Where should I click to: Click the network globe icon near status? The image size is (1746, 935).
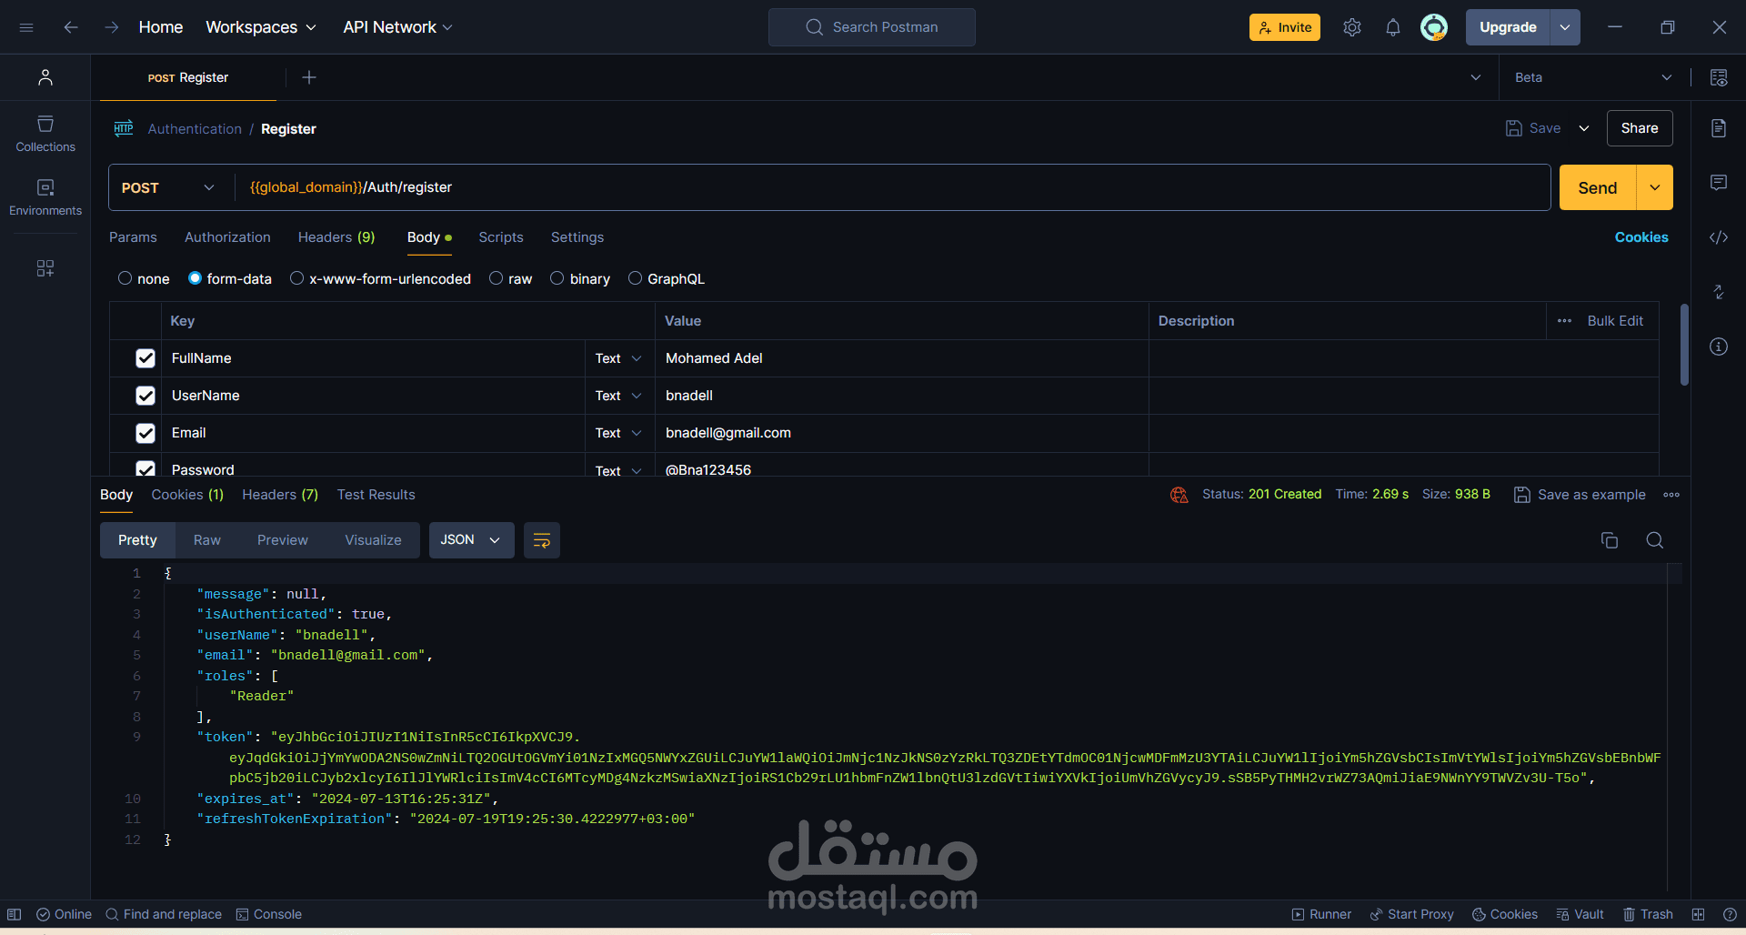tap(1179, 495)
